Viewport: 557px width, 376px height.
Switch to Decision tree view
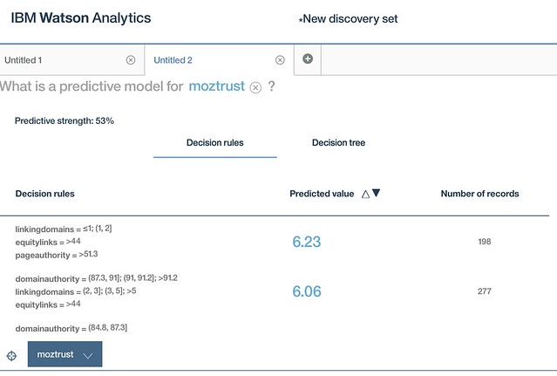(338, 143)
